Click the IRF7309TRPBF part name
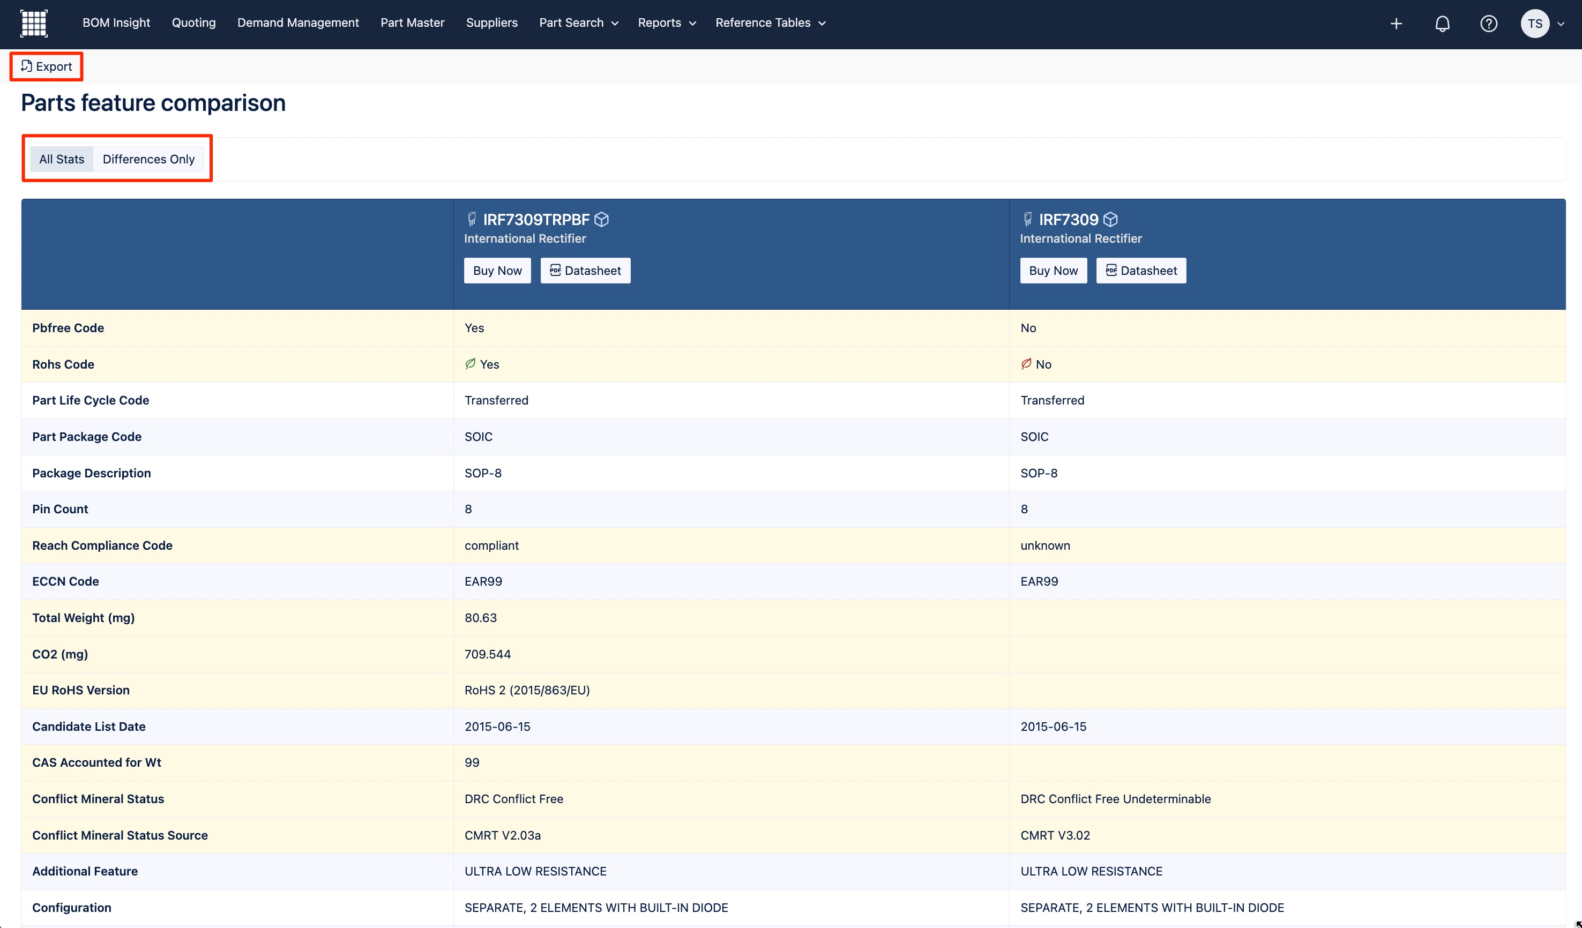The width and height of the screenshot is (1582, 928). click(536, 220)
